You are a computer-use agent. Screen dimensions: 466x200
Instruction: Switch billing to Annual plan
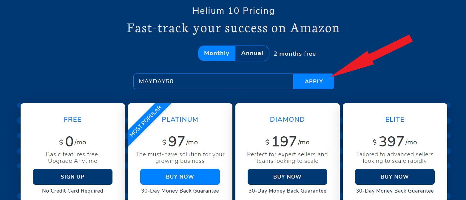coord(252,53)
